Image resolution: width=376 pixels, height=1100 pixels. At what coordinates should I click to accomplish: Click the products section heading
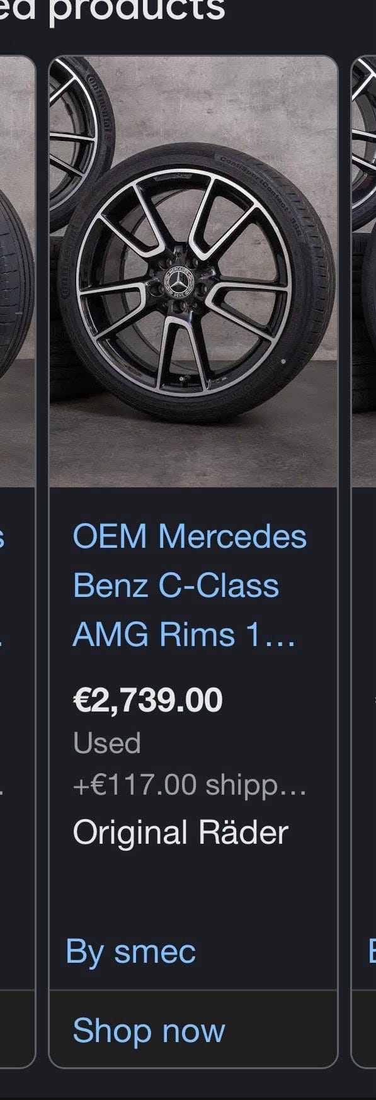pyautogui.click(x=112, y=11)
